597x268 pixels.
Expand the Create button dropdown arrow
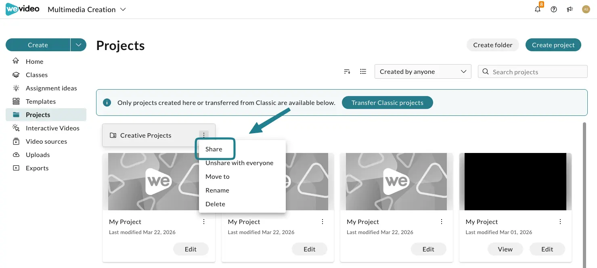click(x=78, y=45)
